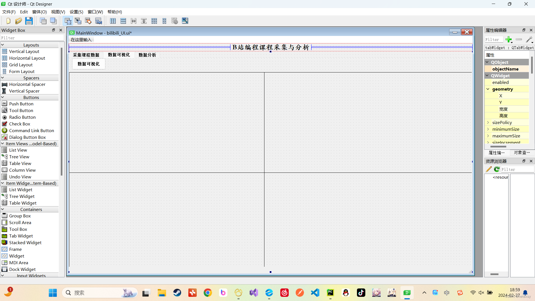The image size is (535, 301).
Task: Apply horizontal splitter layout icon
Action: point(133,21)
